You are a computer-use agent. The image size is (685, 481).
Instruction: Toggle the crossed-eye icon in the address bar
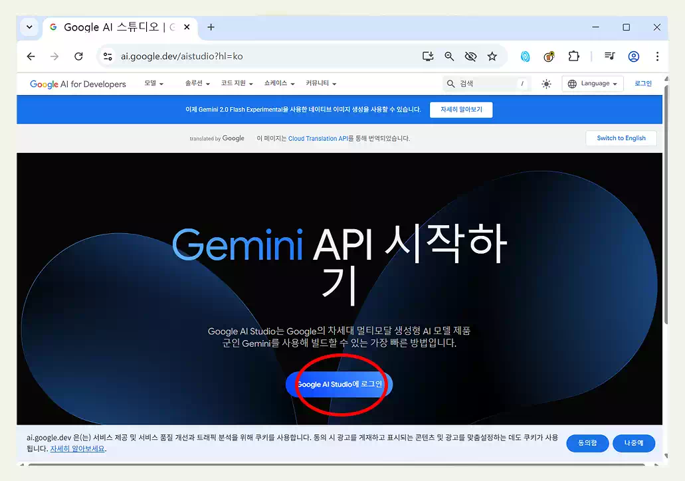tap(471, 56)
